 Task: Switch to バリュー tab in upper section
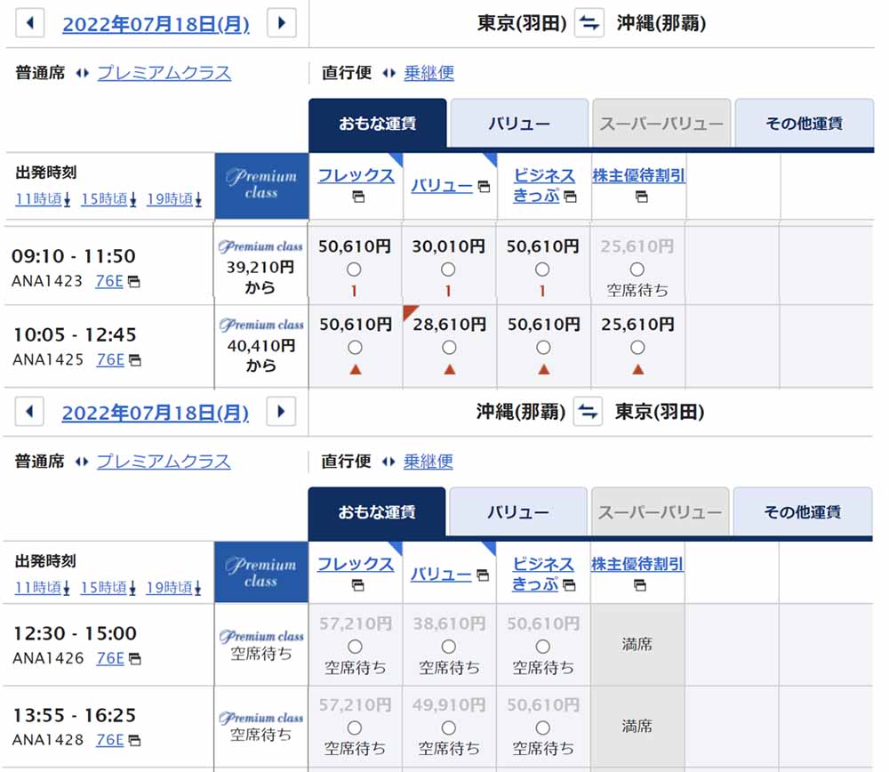point(519,123)
